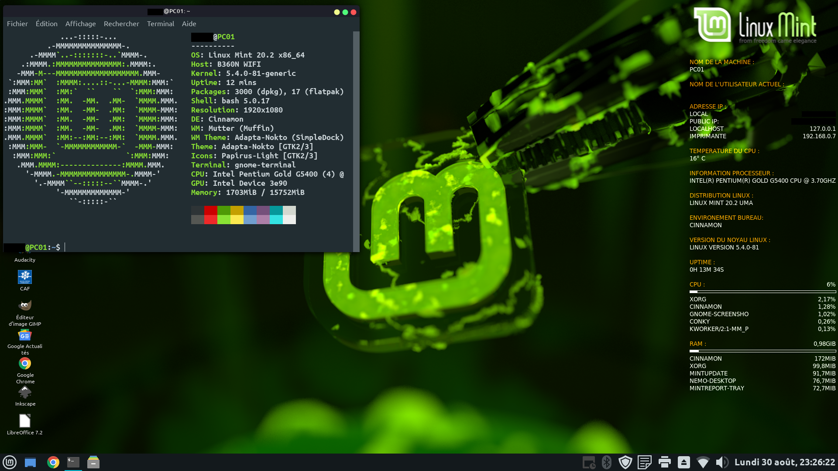Viewport: 838px width, 471px height.
Task: Click the 'OS: Linux Mint 20.2 x86_64' line
Action: [x=248, y=55]
